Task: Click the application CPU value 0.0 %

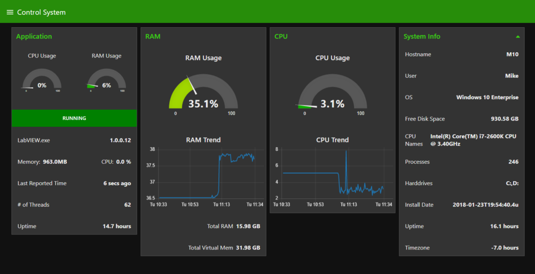Action: 123,162
